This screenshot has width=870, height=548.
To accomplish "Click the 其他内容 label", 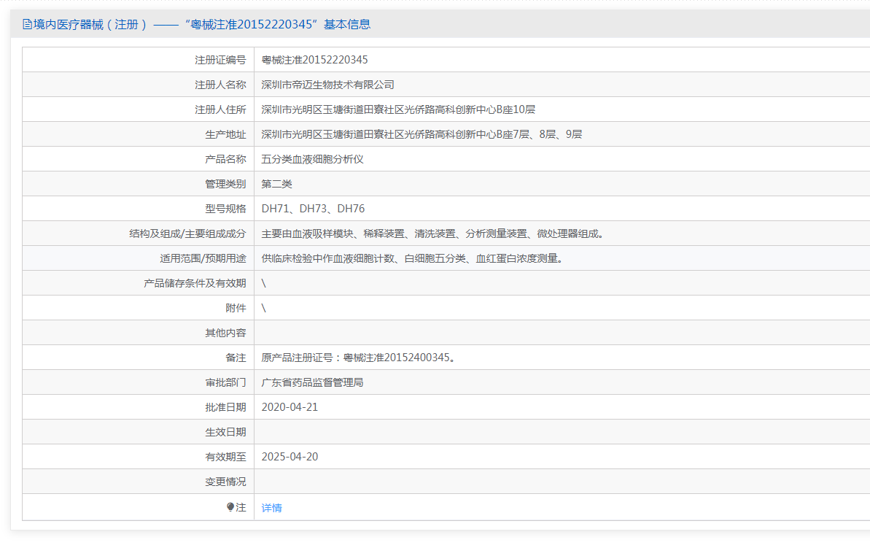I will point(225,333).
